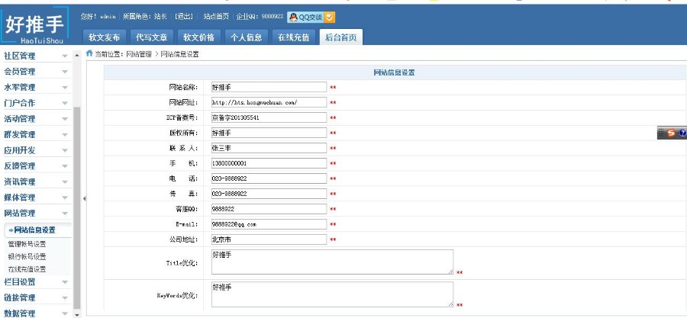
Task: Expand the 反馈管理 menu section
Action: (x=36, y=166)
